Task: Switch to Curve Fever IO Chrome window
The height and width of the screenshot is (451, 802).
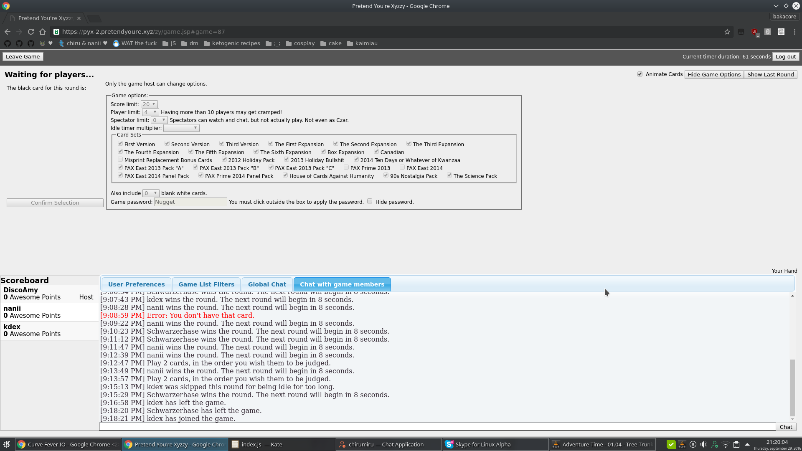Action: pos(68,444)
